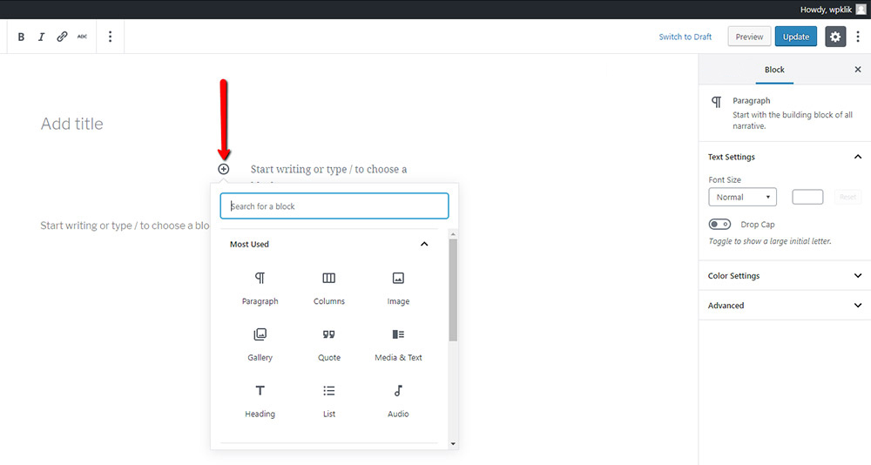
Task: Insert an Image block
Action: click(x=398, y=289)
